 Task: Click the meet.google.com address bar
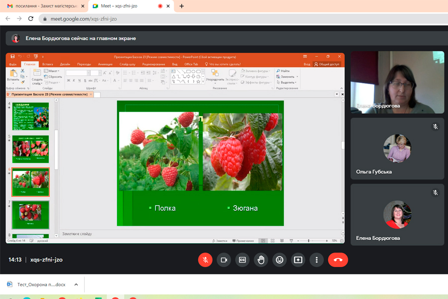pyautogui.click(x=199, y=18)
